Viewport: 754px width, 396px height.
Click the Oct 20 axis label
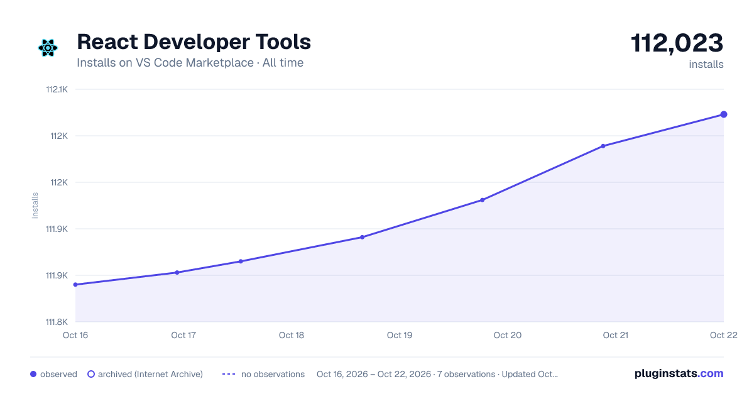pyautogui.click(x=508, y=335)
